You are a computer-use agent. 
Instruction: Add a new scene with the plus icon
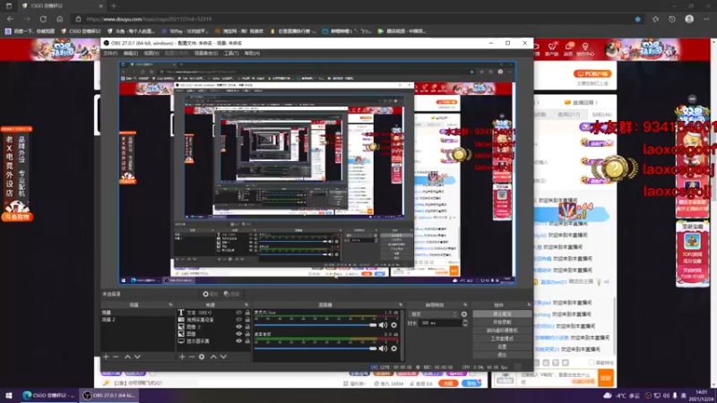point(106,356)
